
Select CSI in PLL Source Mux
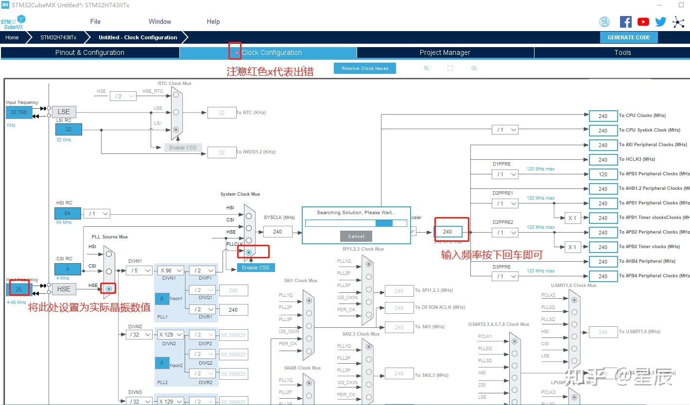pyautogui.click(x=109, y=271)
